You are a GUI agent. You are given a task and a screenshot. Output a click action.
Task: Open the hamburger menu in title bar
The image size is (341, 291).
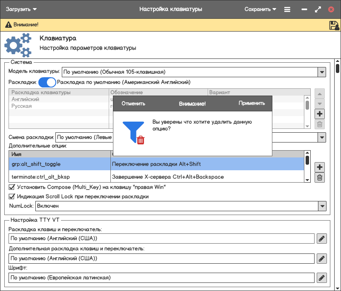pyautogui.click(x=287, y=9)
